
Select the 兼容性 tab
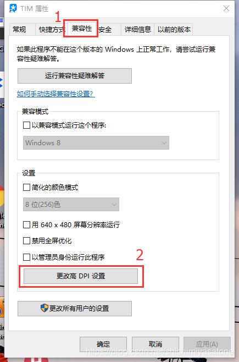click(x=82, y=29)
